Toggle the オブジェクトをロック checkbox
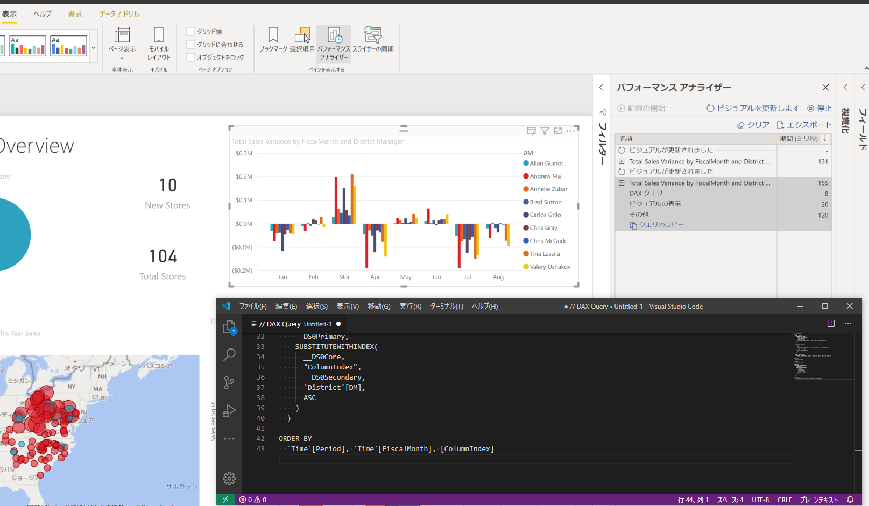This screenshot has height=506, width=869. [191, 58]
